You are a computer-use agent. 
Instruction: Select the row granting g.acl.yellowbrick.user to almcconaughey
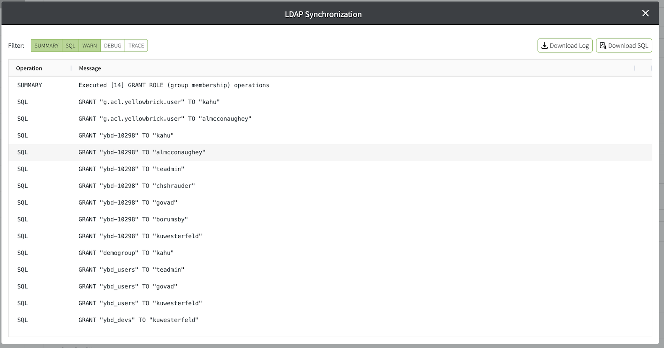pos(165,119)
